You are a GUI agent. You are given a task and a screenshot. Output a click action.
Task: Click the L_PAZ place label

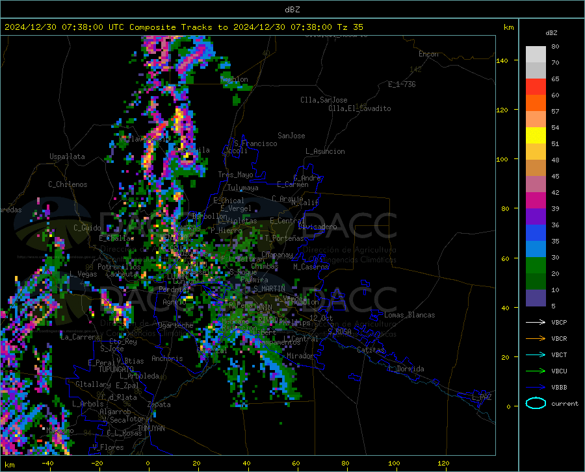(482, 397)
